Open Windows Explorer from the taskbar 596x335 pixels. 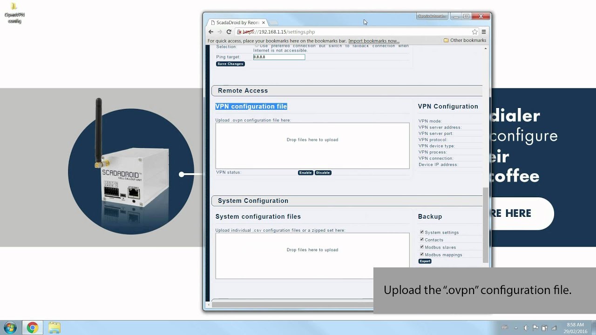[54, 328]
